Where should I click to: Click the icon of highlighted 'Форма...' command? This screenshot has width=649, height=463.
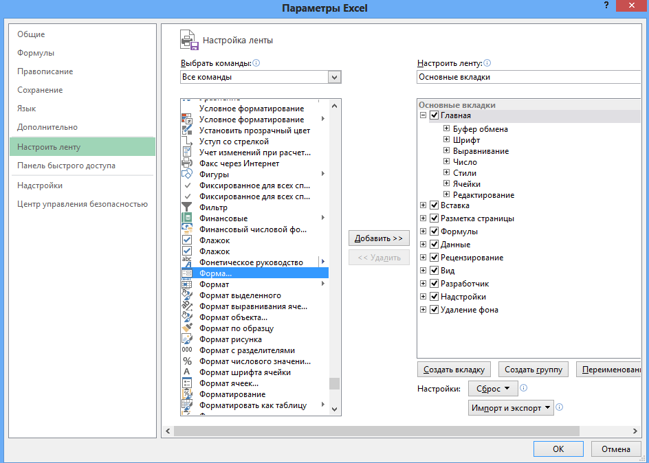(187, 273)
